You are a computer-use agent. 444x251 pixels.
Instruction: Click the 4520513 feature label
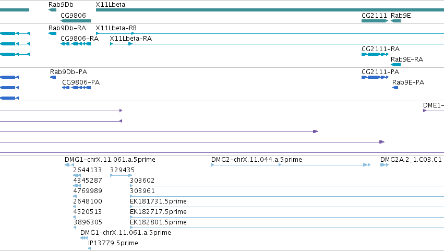click(88, 212)
